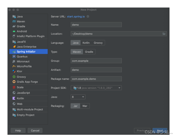The width and height of the screenshot is (177, 137).
Task: Select the Ktor list entry
Action: point(29,71)
